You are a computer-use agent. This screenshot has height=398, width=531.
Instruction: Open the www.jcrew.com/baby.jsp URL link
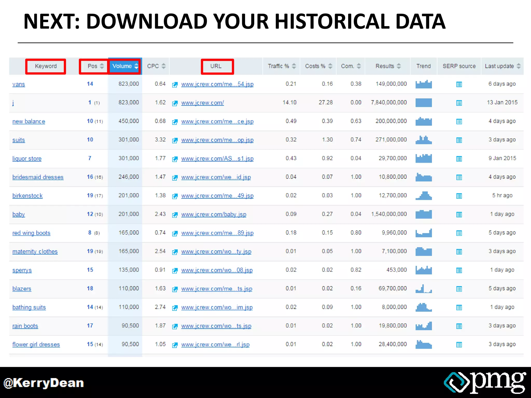(214, 215)
